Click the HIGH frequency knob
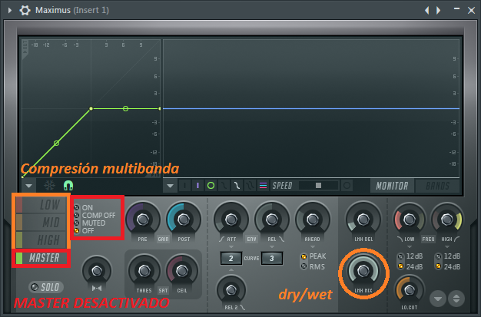The width and height of the screenshot is (481, 317). pos(447,220)
